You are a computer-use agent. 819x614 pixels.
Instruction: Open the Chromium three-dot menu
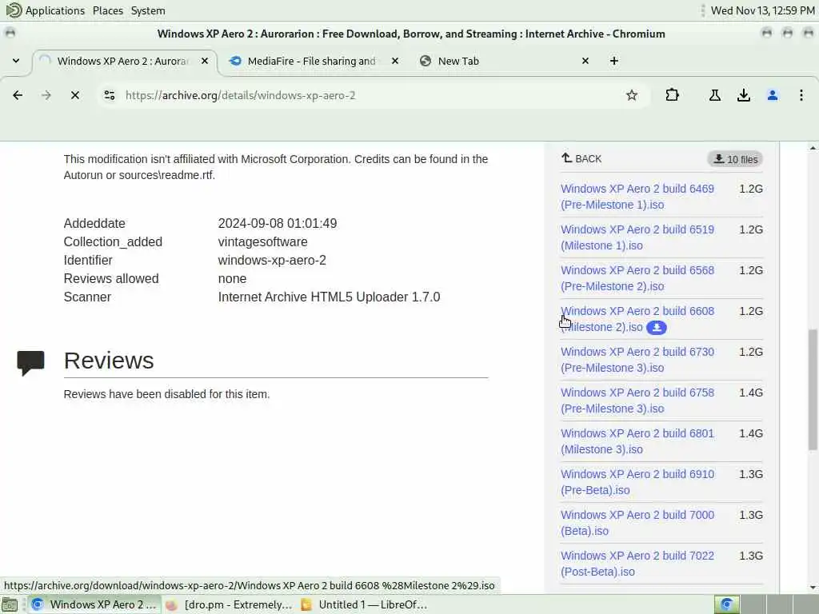point(801,95)
